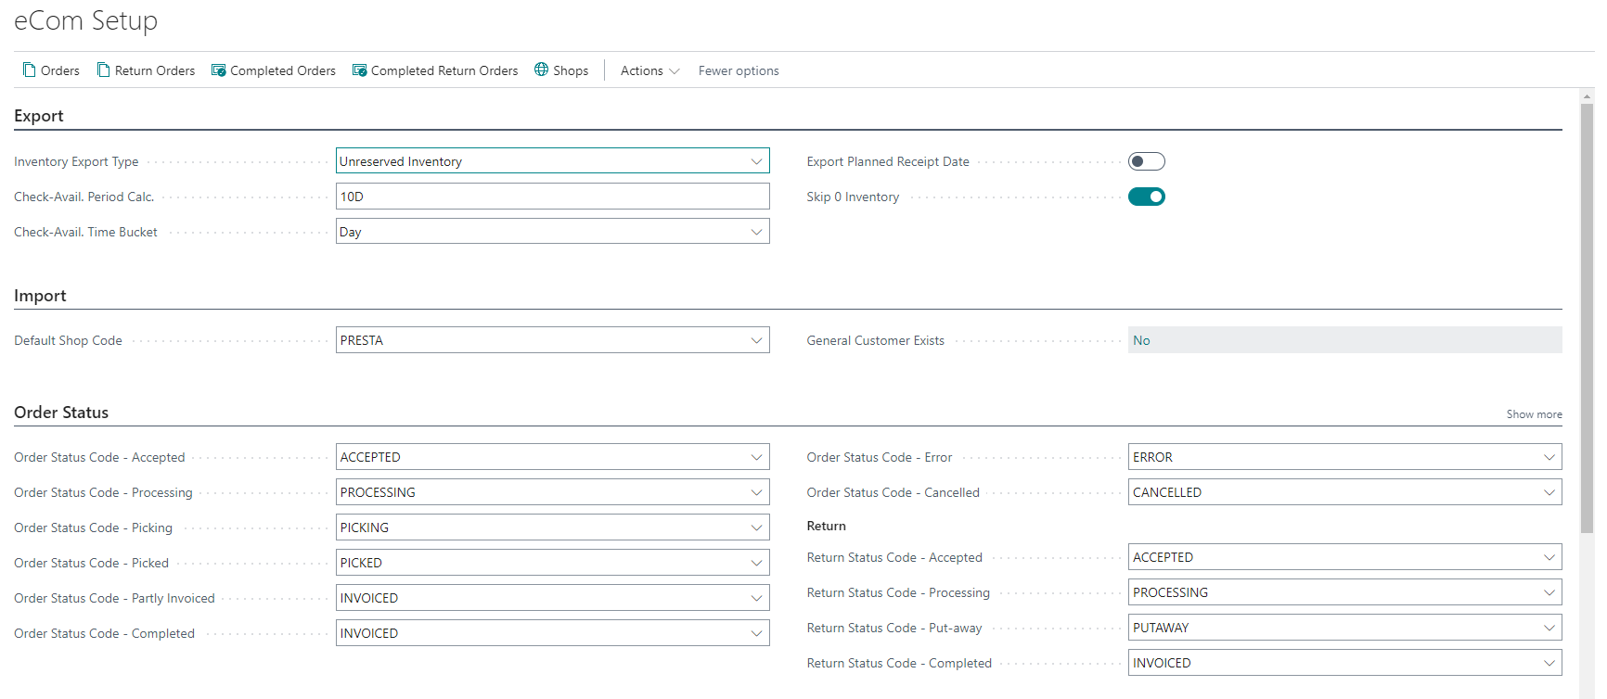The height and width of the screenshot is (699, 1607).
Task: Collapse the Export section heading
Action: (x=39, y=116)
